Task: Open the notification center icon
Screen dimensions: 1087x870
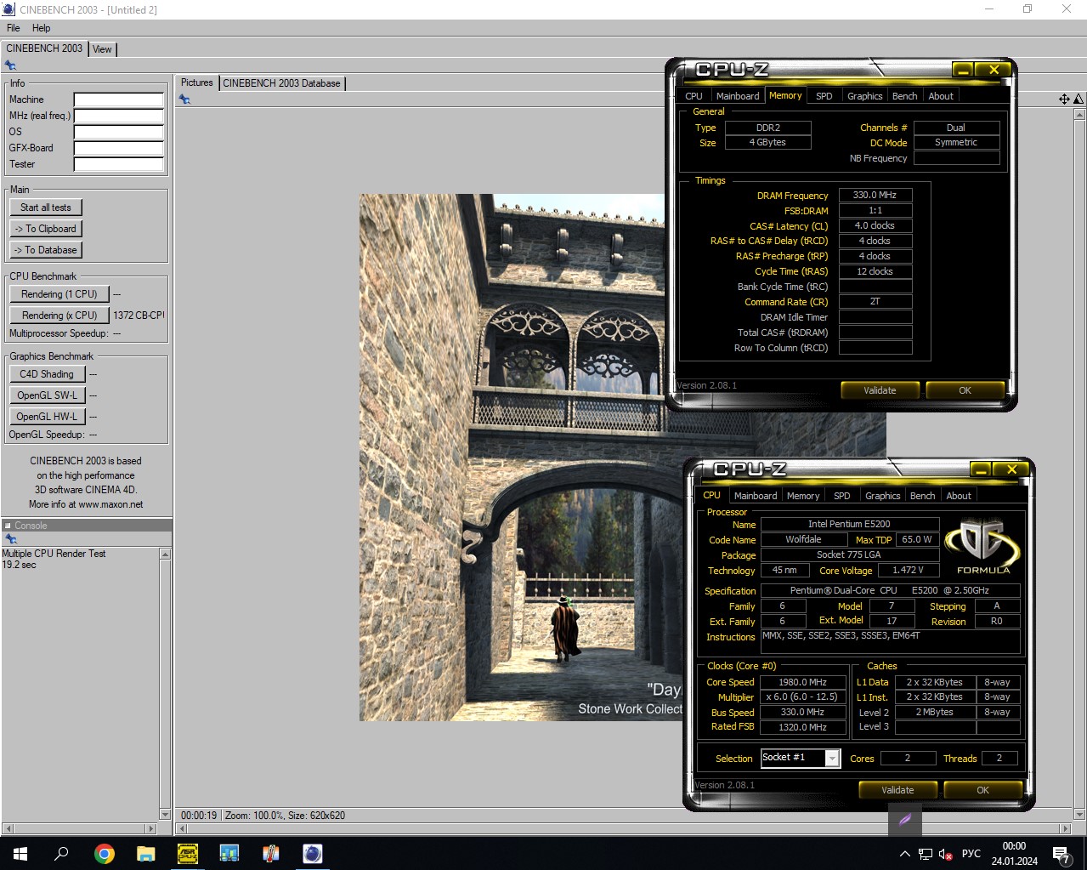Action: point(1061,854)
